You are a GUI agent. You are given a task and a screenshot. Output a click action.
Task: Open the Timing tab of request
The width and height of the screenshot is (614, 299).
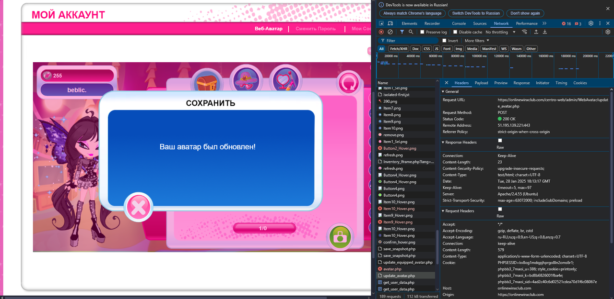tap(561, 83)
